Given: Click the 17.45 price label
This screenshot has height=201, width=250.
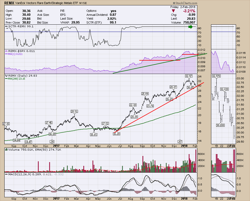Looking at the screenshot, I should pos(49,123).
